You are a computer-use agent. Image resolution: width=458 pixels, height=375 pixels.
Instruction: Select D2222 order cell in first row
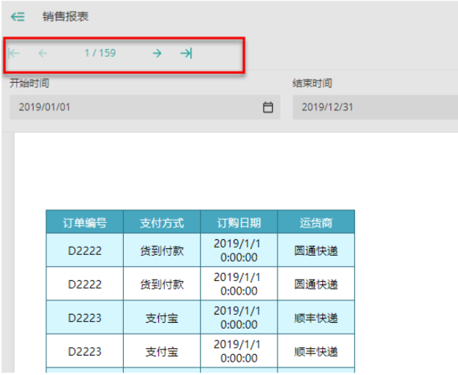[x=84, y=250]
